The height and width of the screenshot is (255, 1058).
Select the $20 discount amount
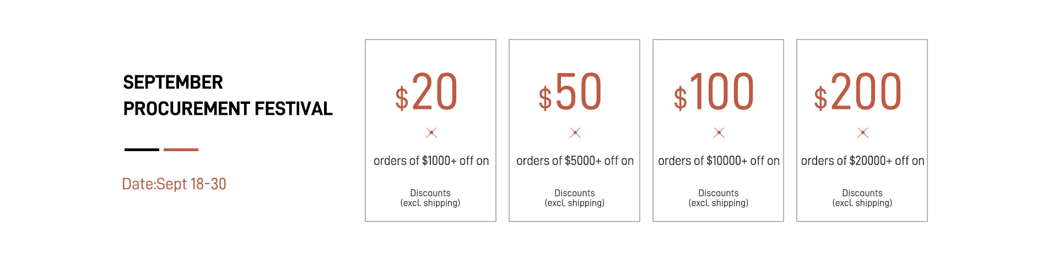pyautogui.click(x=427, y=92)
